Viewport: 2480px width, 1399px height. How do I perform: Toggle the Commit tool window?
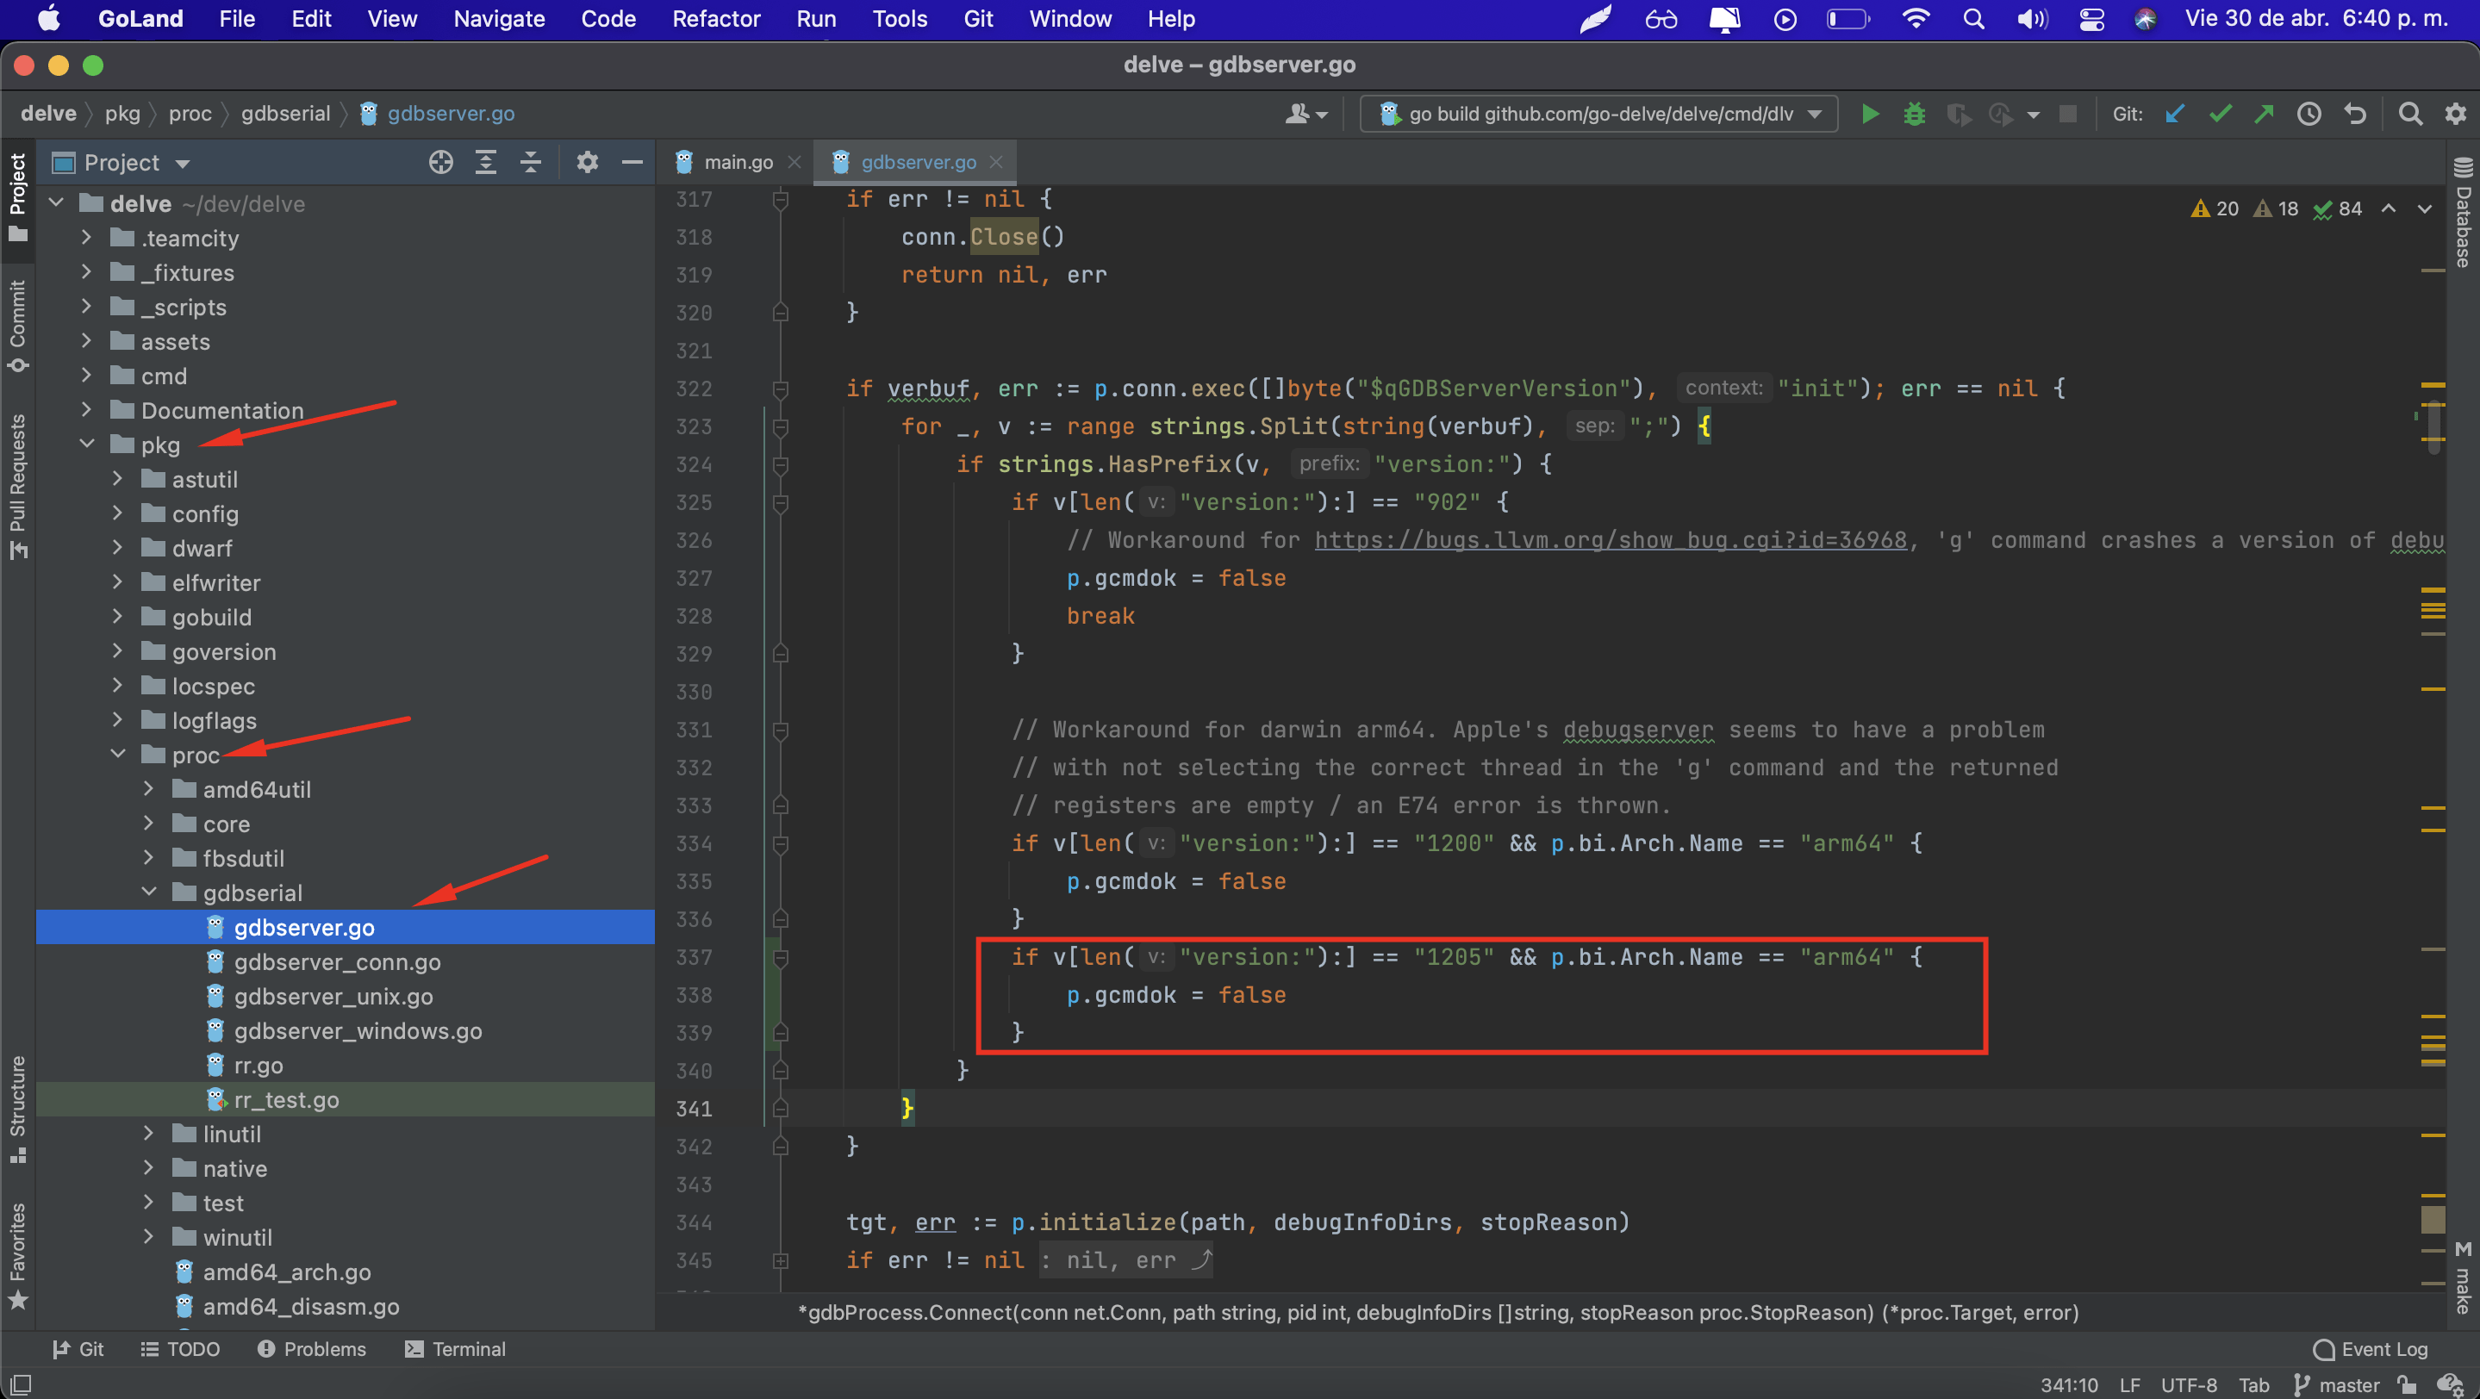point(17,322)
